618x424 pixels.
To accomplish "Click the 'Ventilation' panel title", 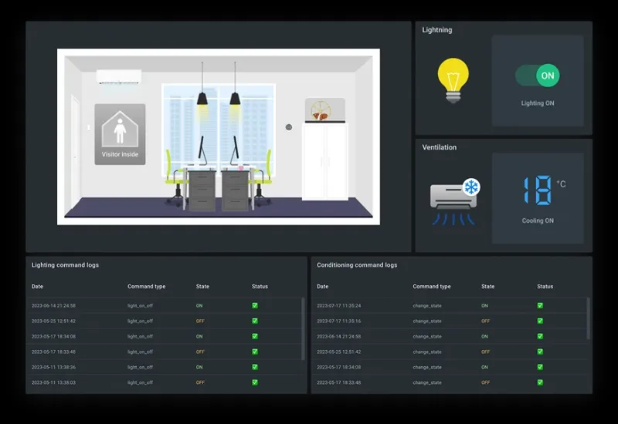I will click(x=440, y=147).
